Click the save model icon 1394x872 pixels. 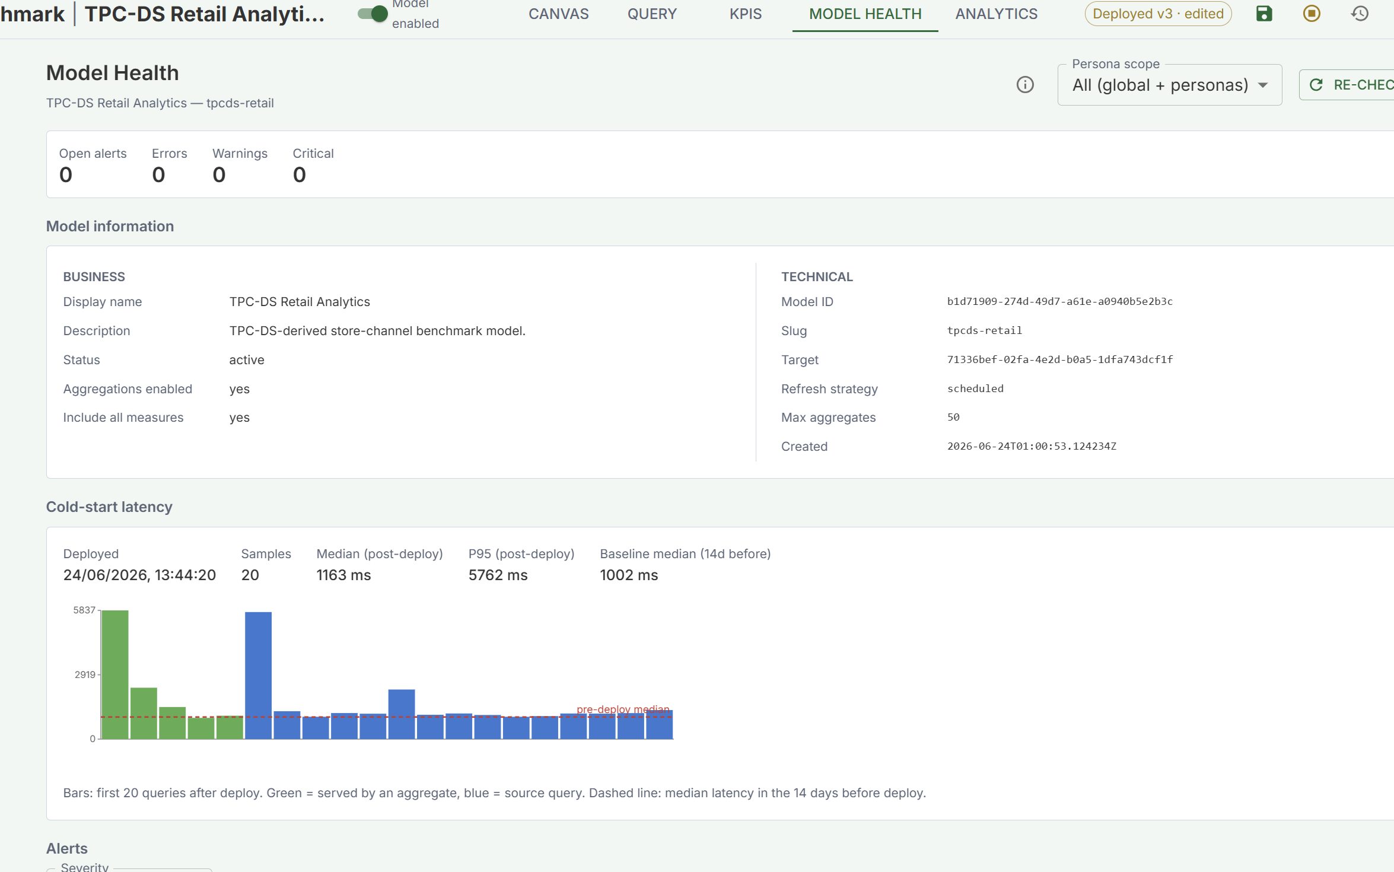tap(1264, 14)
